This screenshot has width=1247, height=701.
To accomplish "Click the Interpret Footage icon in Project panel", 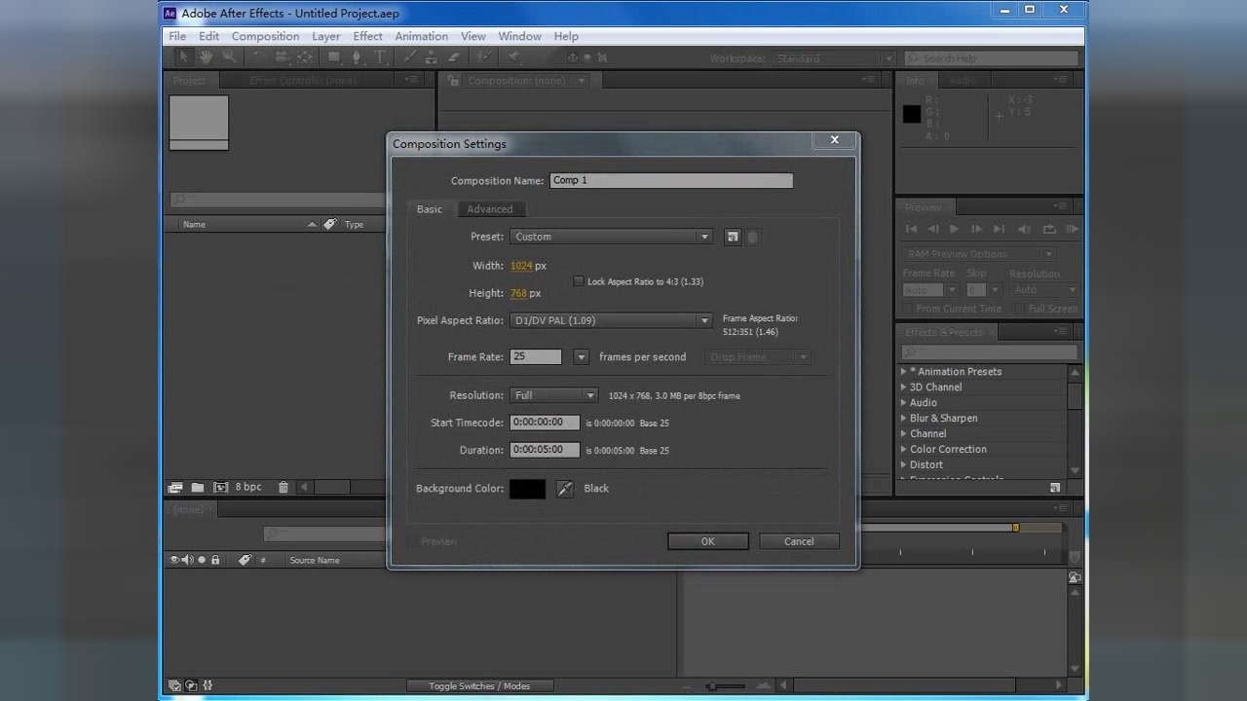I will point(175,487).
